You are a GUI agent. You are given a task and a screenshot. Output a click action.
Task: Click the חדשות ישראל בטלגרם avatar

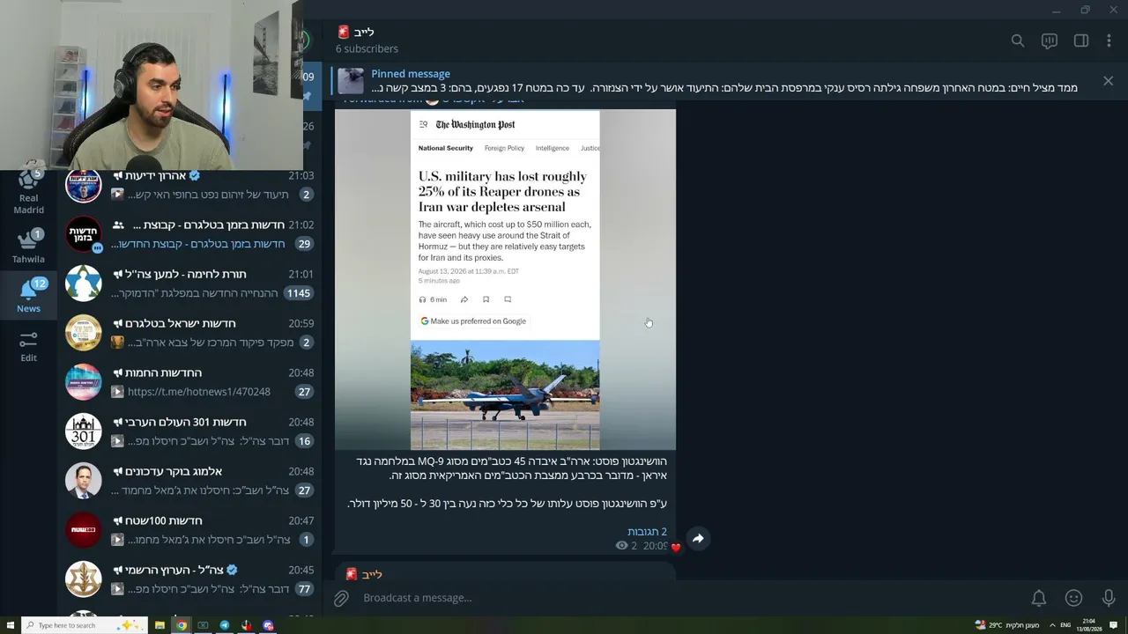click(x=84, y=333)
